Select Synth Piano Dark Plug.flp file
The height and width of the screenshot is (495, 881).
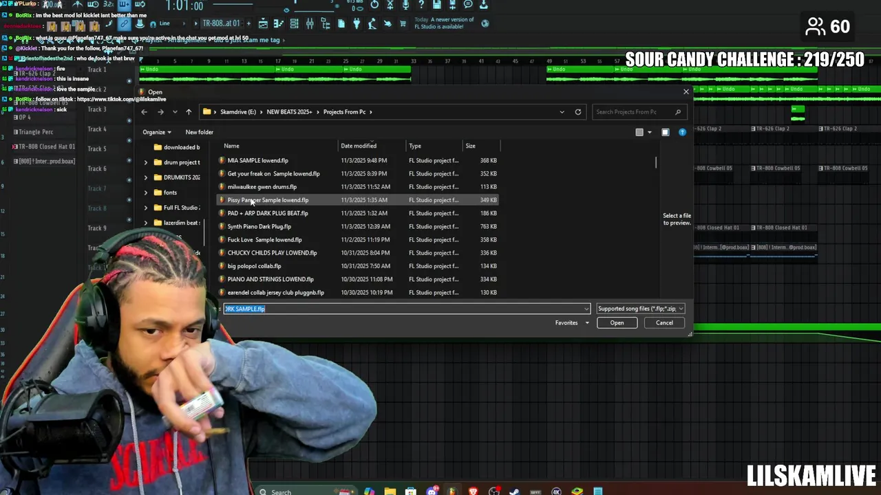pyautogui.click(x=358, y=226)
